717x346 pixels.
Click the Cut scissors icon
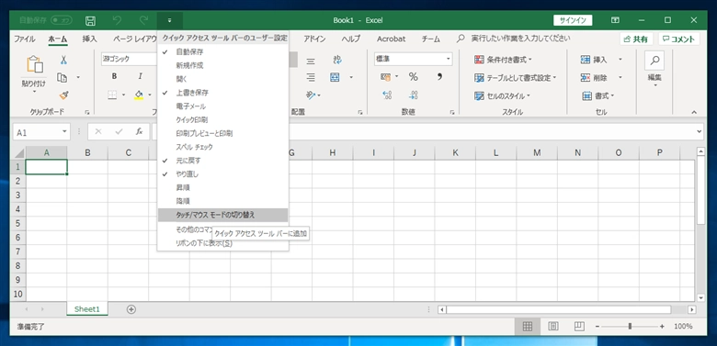coord(63,60)
